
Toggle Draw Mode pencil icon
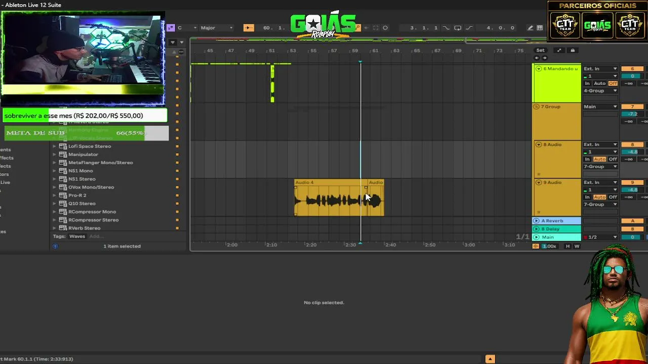pos(530,28)
